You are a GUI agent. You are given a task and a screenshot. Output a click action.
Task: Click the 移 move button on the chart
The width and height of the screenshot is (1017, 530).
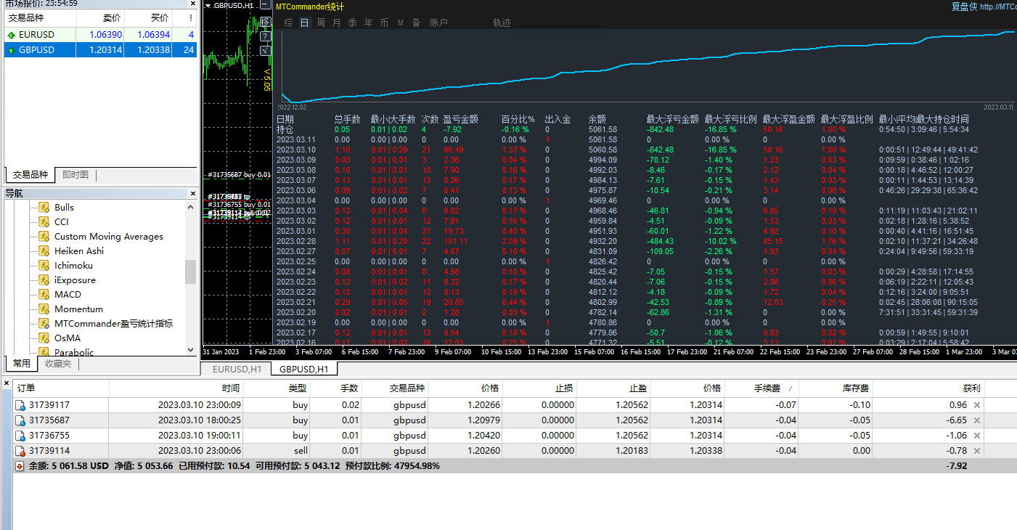[x=265, y=22]
